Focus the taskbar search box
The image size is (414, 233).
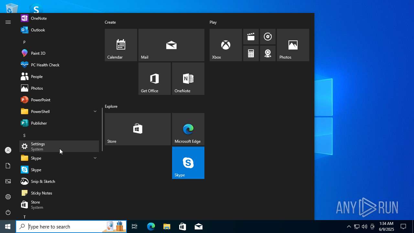tap(71, 227)
